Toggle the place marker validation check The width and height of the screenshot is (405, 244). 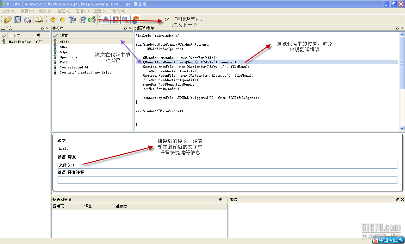(x=135, y=20)
